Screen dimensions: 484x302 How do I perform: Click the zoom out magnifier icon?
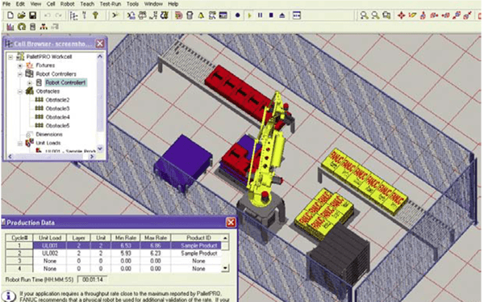point(375,15)
